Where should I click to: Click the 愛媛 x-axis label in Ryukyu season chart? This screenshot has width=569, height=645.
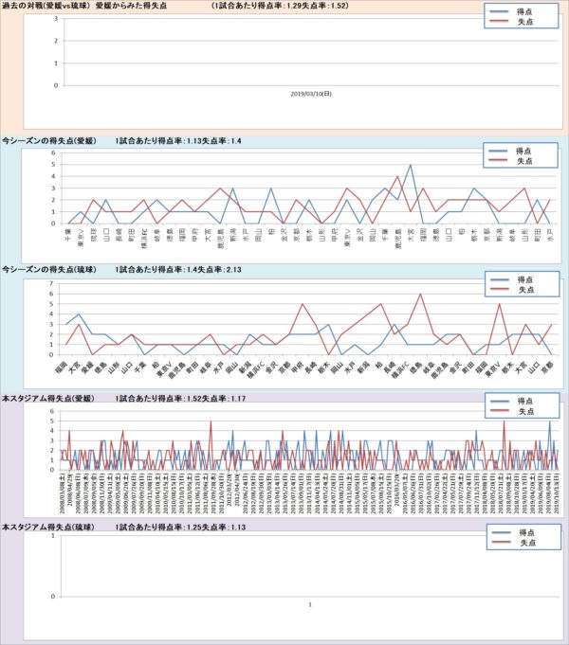point(88,367)
